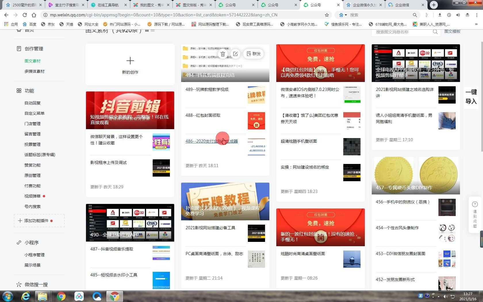Switch materials to list view

(153, 30)
